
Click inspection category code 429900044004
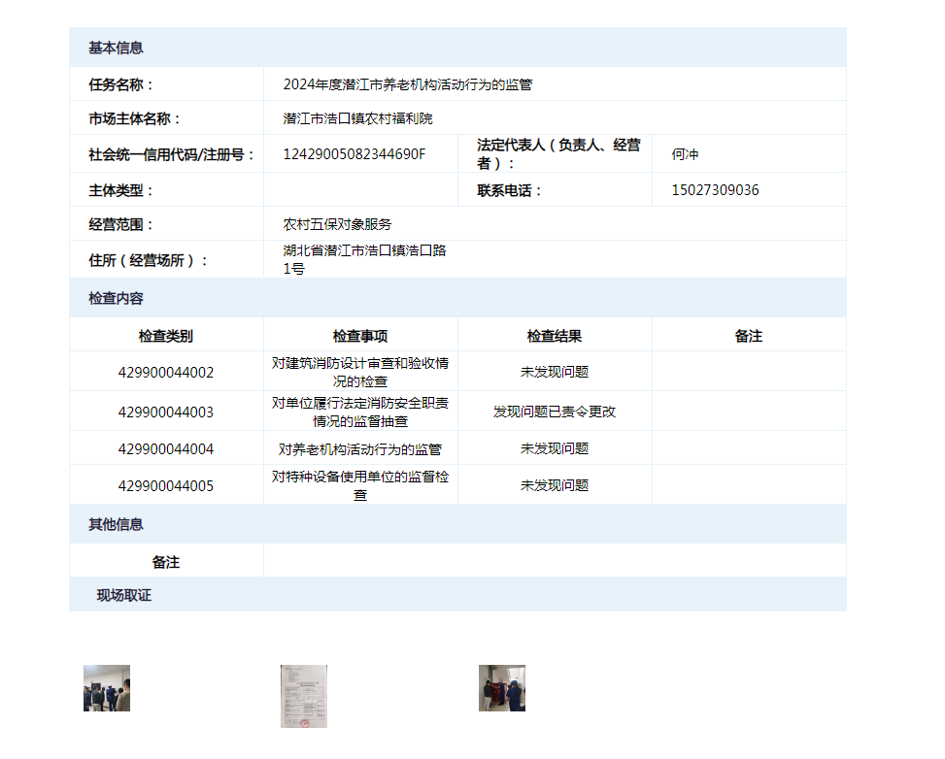point(166,448)
